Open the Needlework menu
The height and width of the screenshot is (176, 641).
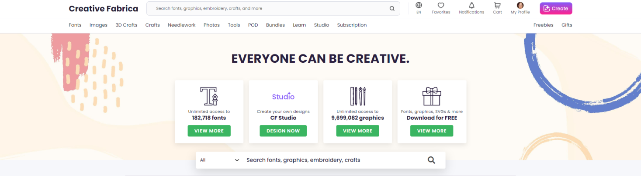tap(182, 25)
